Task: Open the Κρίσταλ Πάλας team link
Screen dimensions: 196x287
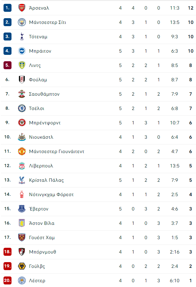Action: pyautogui.click(x=46, y=180)
